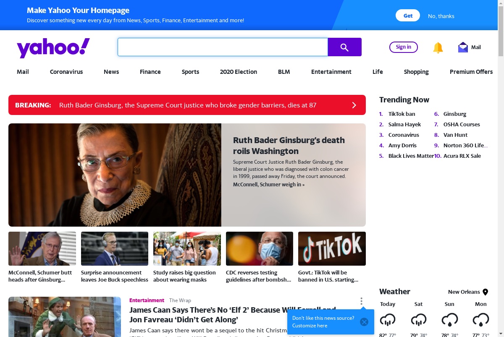Viewport: 504px width, 337px height.
Task: Open the McConnell, Schumer butt heads thumbnail
Action: coord(42,248)
